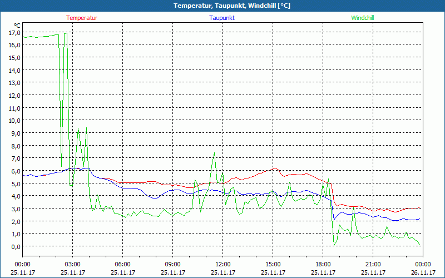This screenshot has height=278, width=445.
Task: Click the 21:00 time axis label
Action: 373,265
